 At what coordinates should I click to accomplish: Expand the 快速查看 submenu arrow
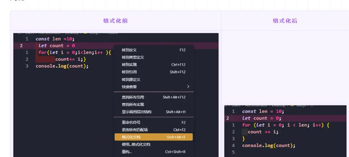[188, 86]
